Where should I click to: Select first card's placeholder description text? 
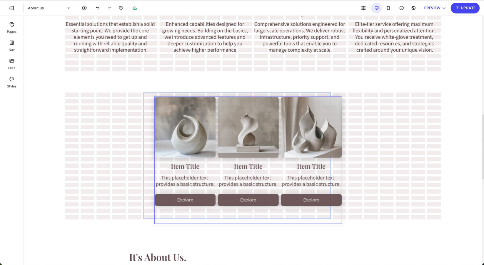tap(185, 181)
